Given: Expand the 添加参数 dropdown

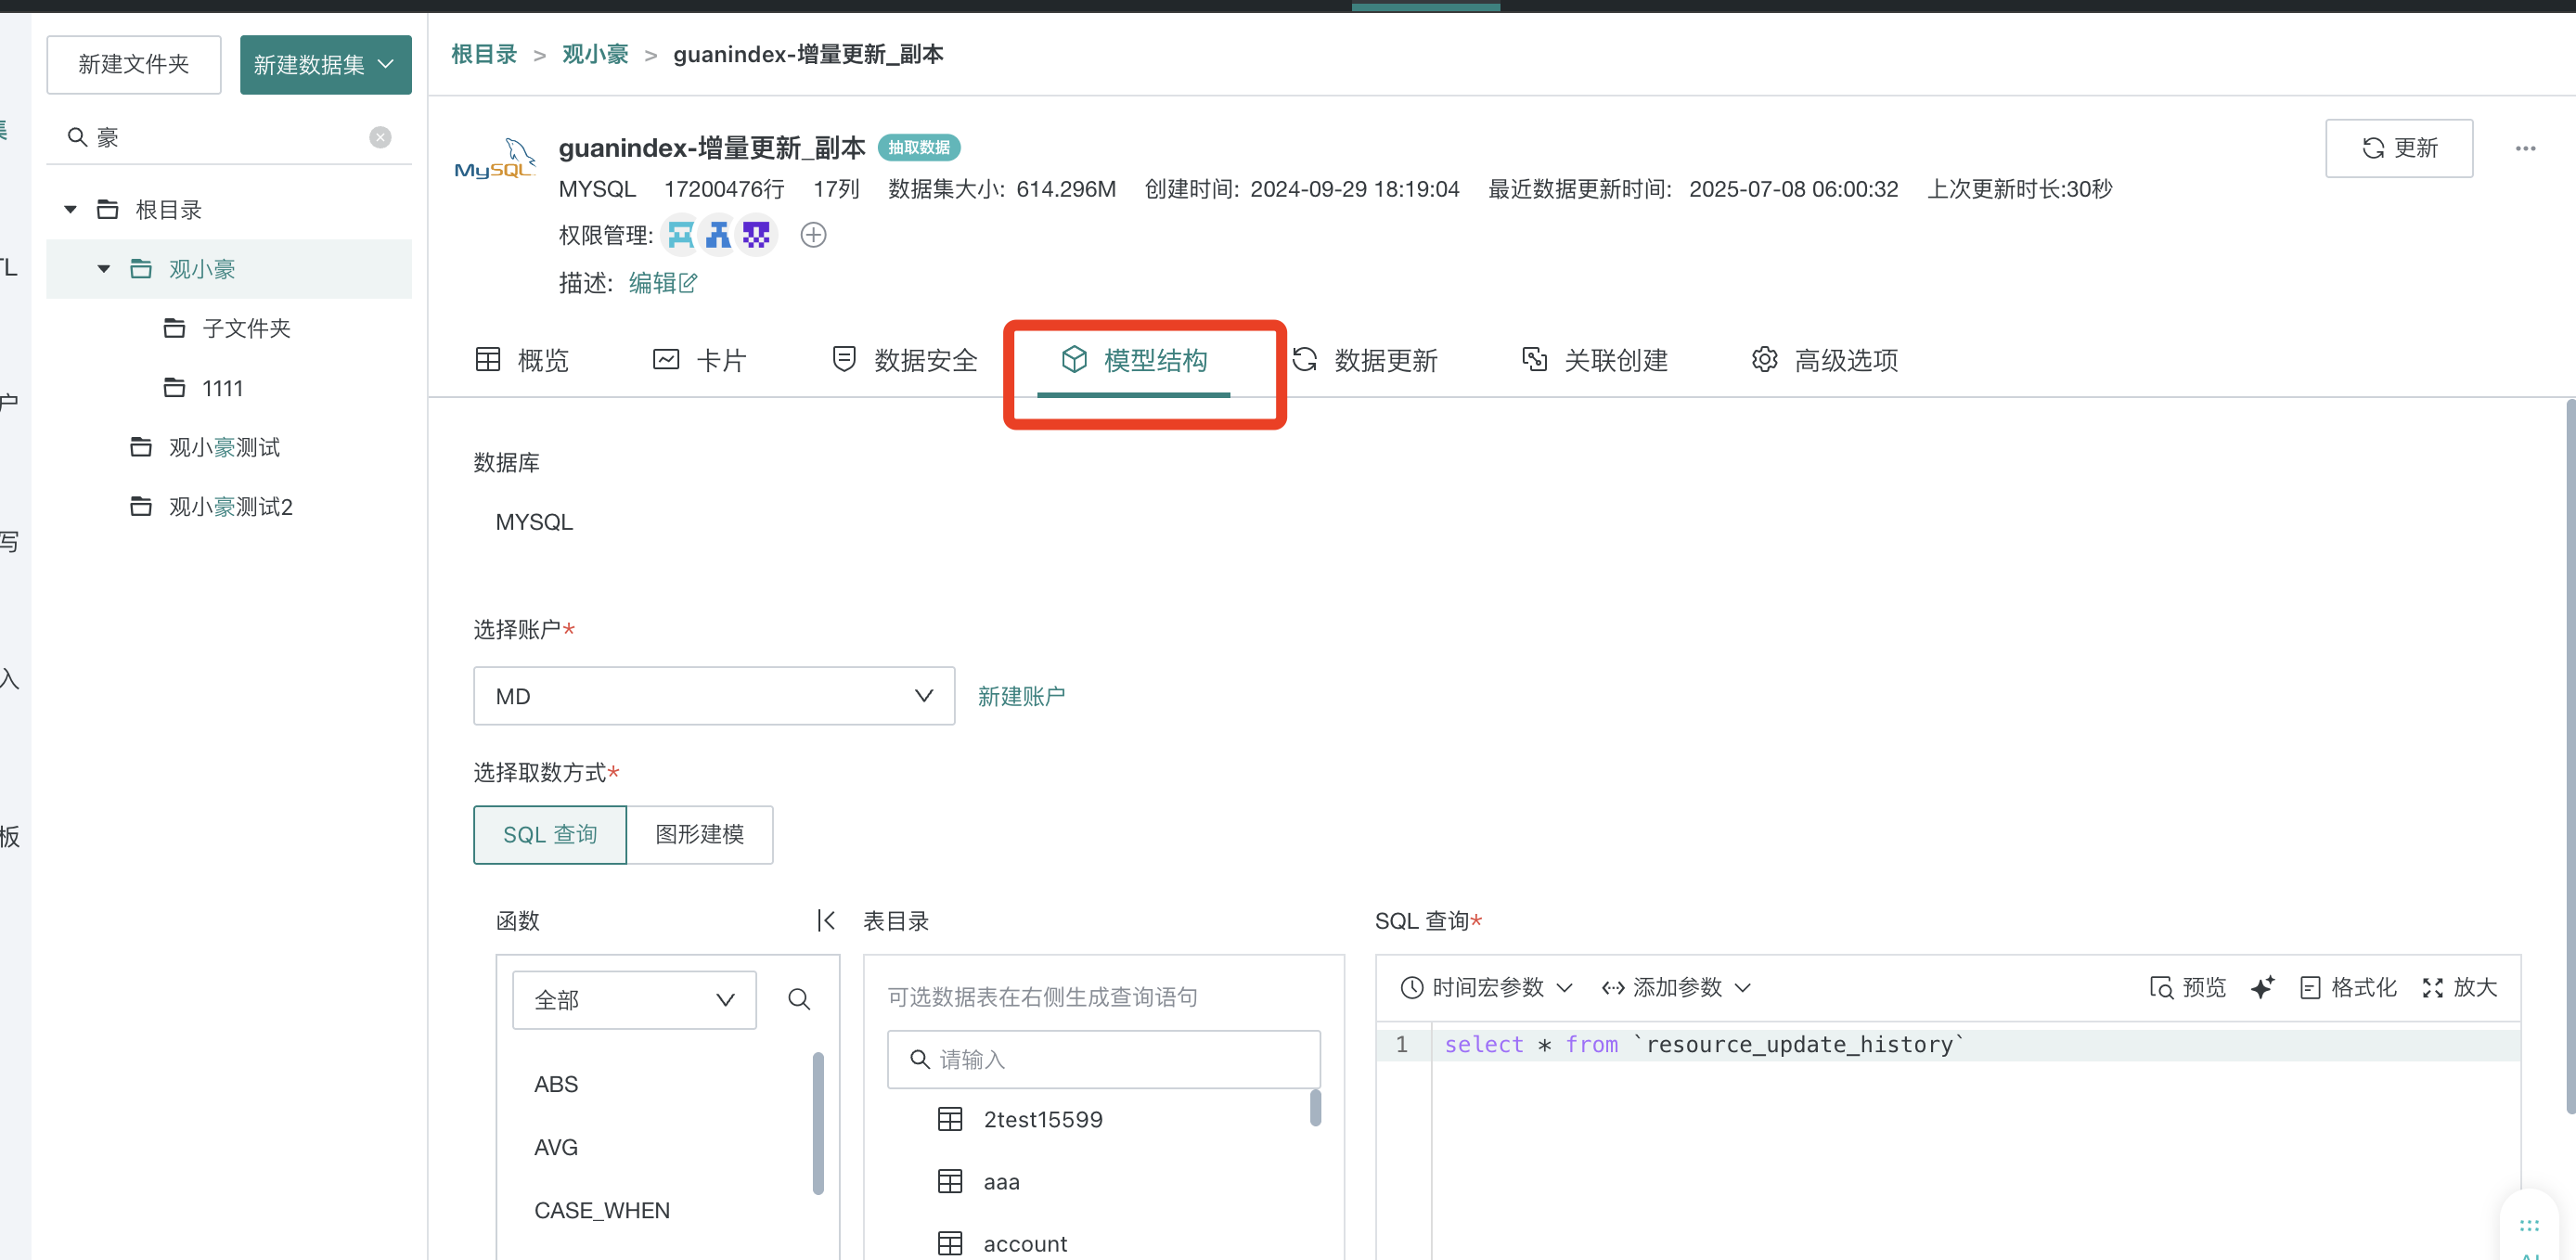Looking at the screenshot, I should [1675, 987].
